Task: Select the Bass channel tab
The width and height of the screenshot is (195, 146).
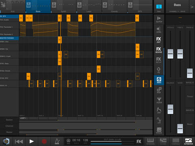Action: [x=38, y=6]
